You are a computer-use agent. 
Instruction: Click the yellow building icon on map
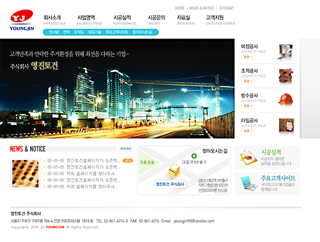[x=174, y=170]
